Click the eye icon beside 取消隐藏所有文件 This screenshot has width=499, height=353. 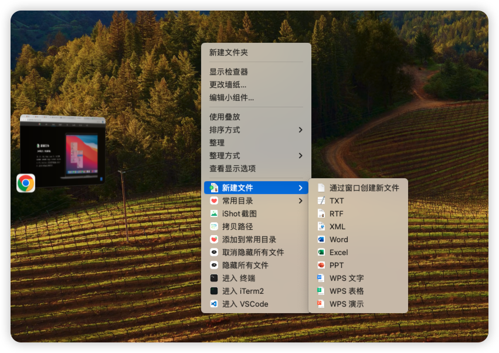[214, 252]
